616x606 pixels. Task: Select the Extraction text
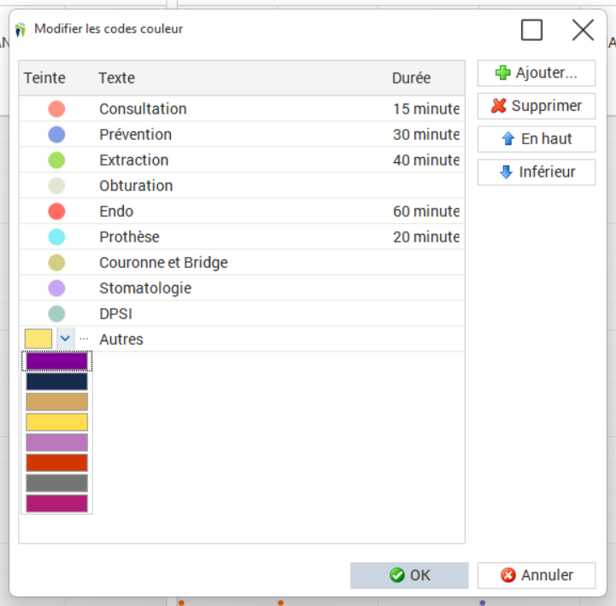[x=134, y=160]
